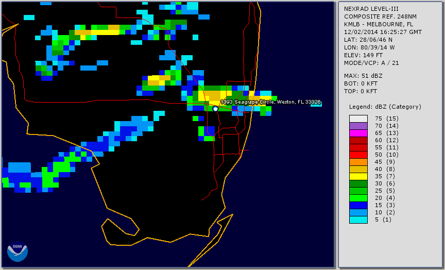Select the 50 dBZ bright red swatch
Screen dimensions: 445x270
[358, 155]
